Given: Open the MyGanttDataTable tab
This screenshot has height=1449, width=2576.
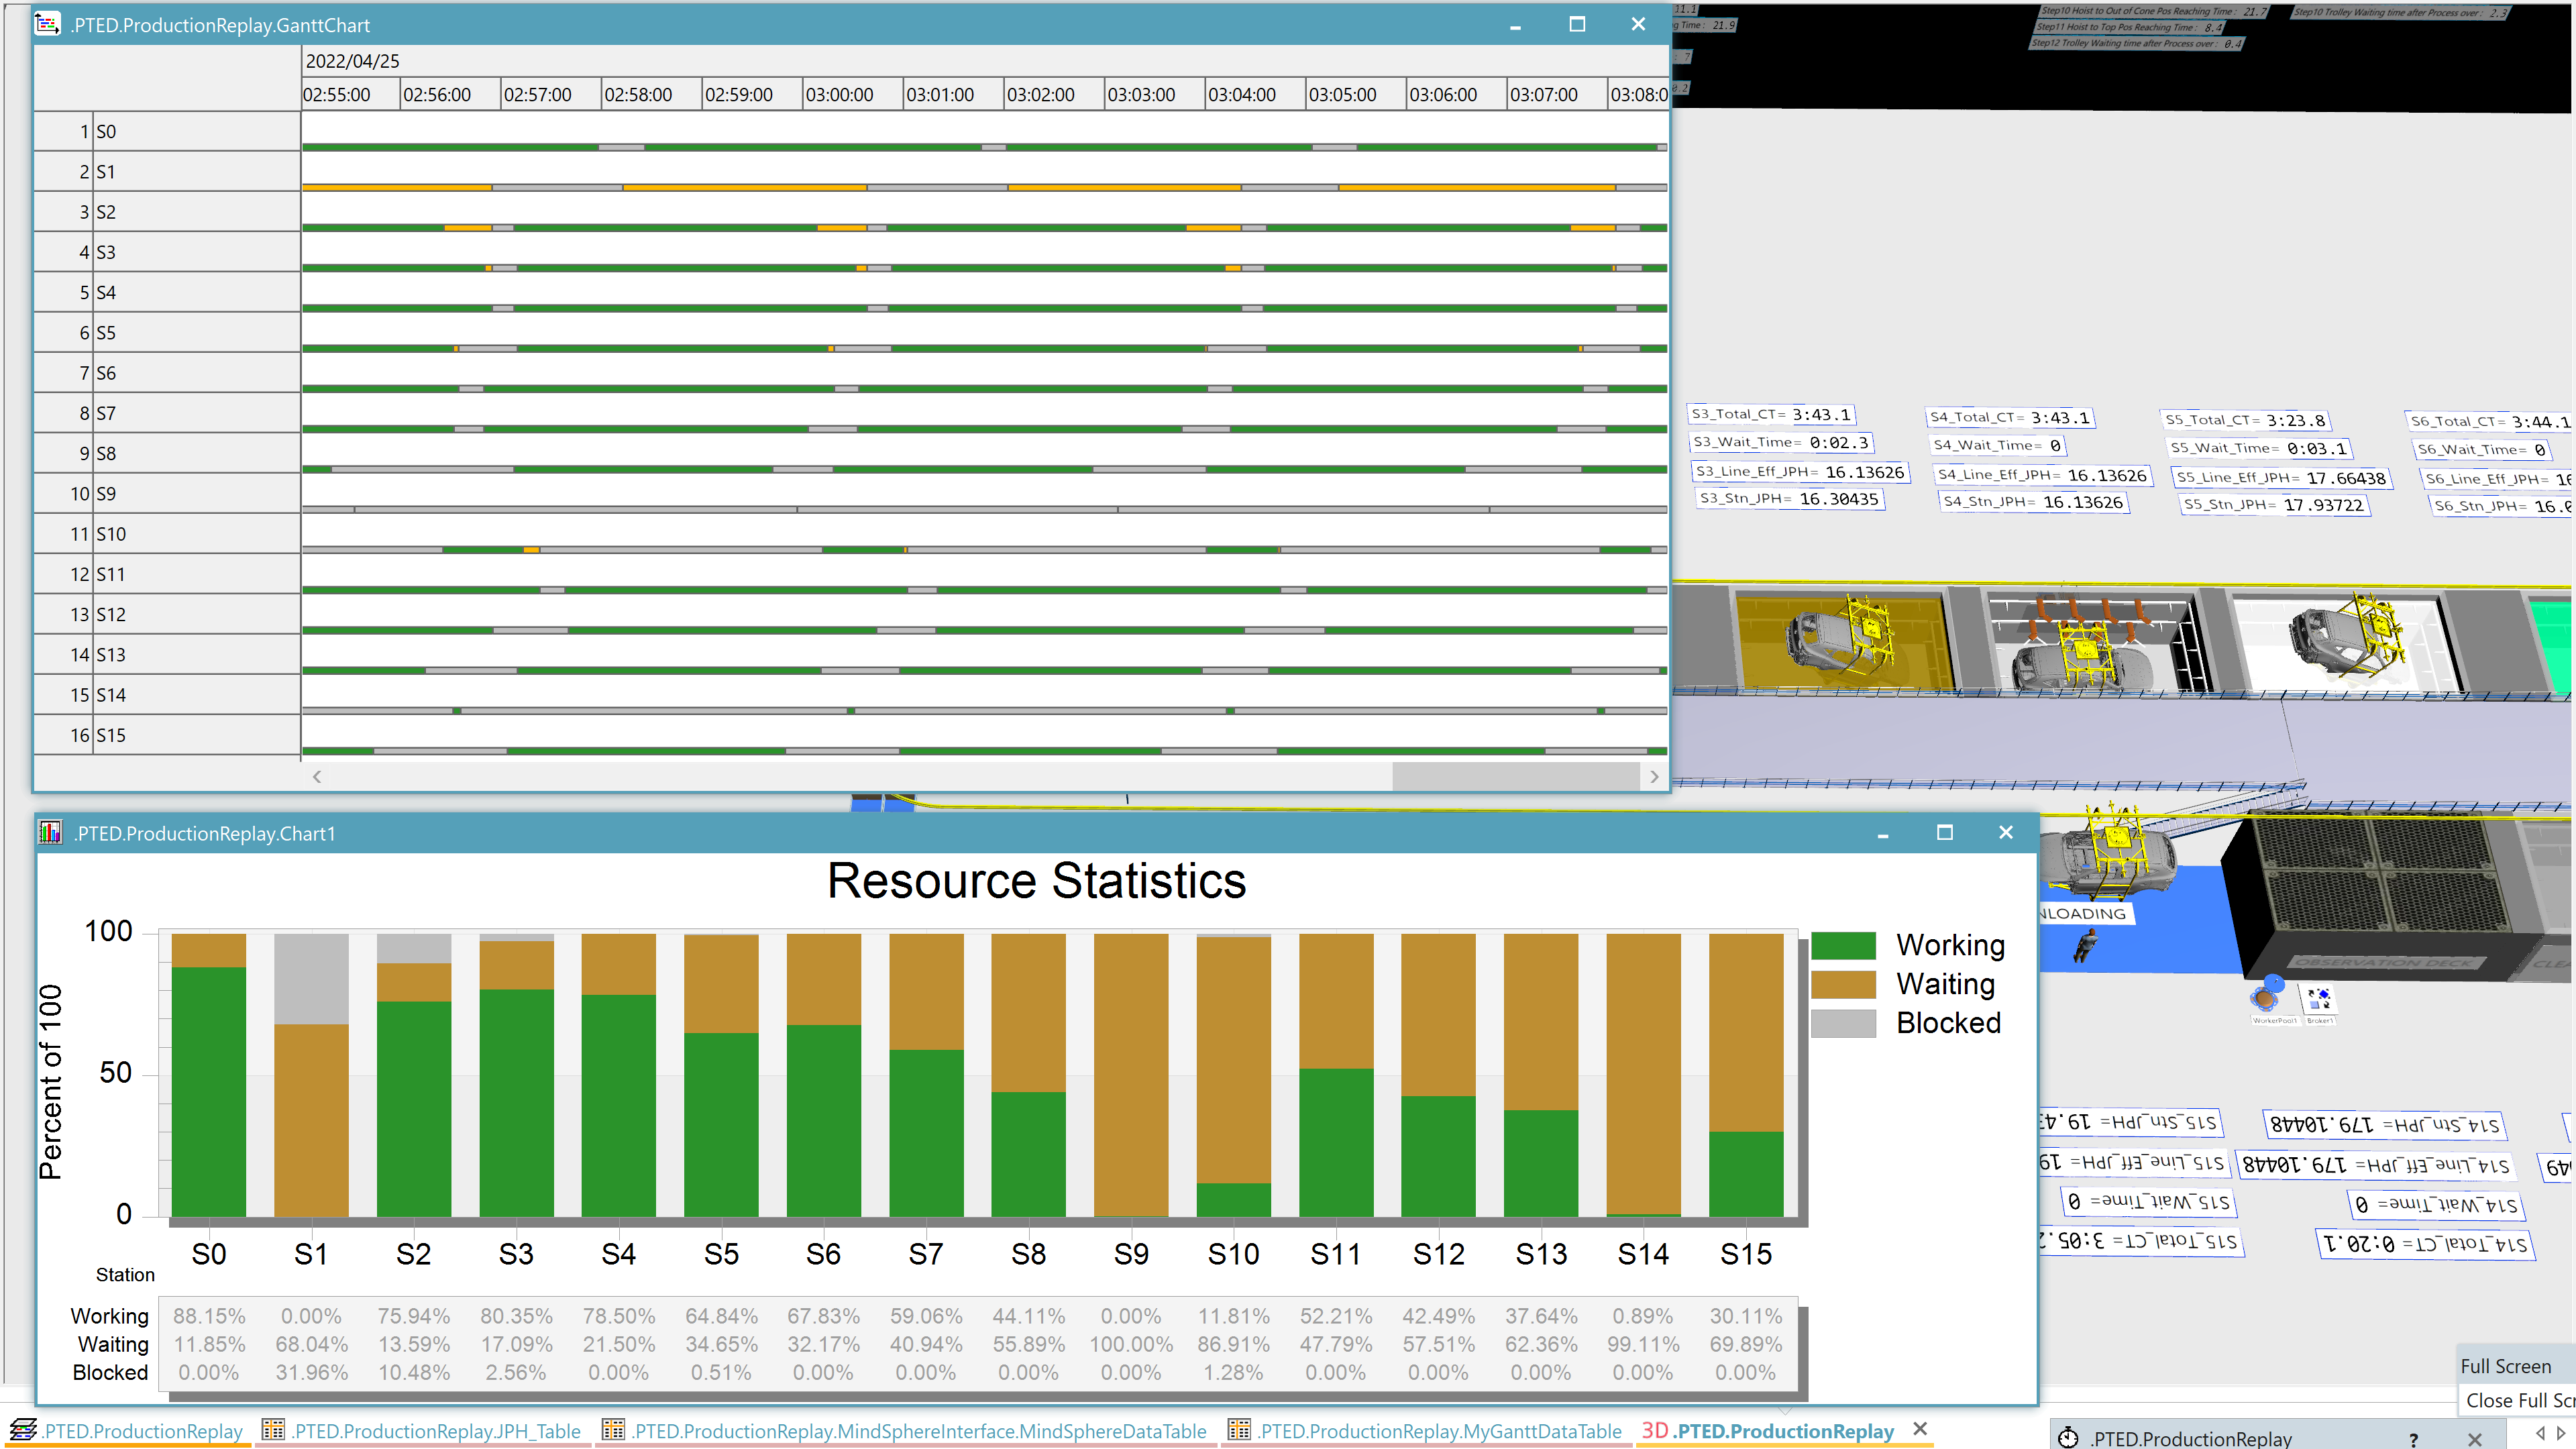Looking at the screenshot, I should [x=1439, y=1431].
